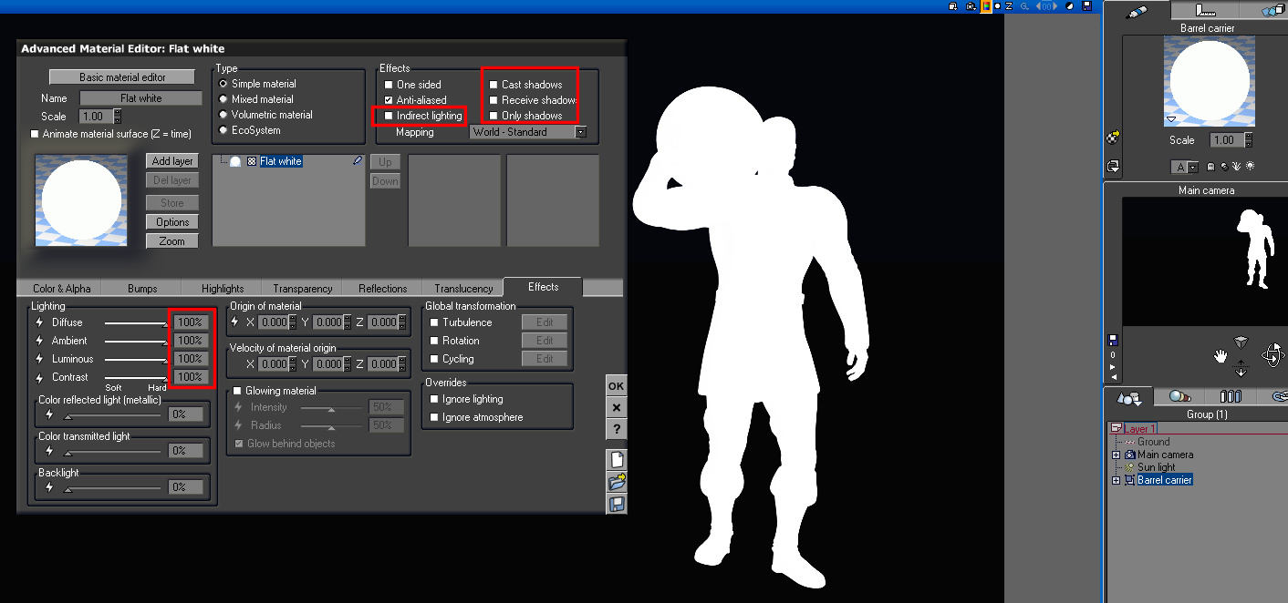Switch to the Bumps tab

142,289
